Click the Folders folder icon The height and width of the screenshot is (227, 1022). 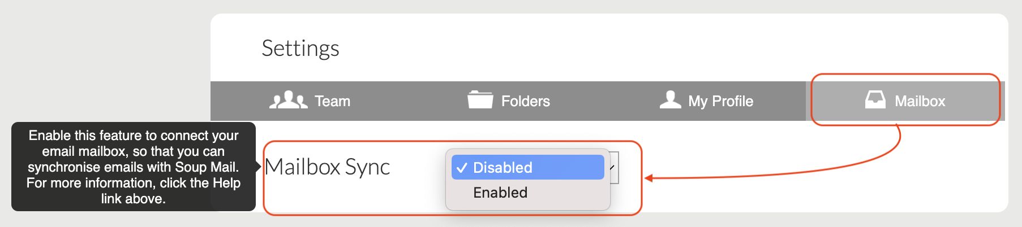click(480, 100)
